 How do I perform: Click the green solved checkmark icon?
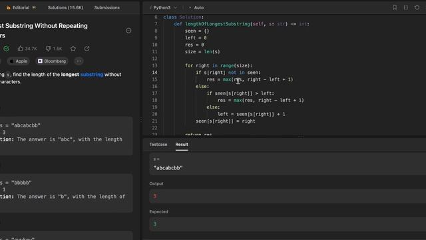point(6,49)
